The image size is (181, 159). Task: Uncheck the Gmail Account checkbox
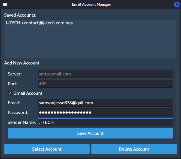click(x=10, y=93)
